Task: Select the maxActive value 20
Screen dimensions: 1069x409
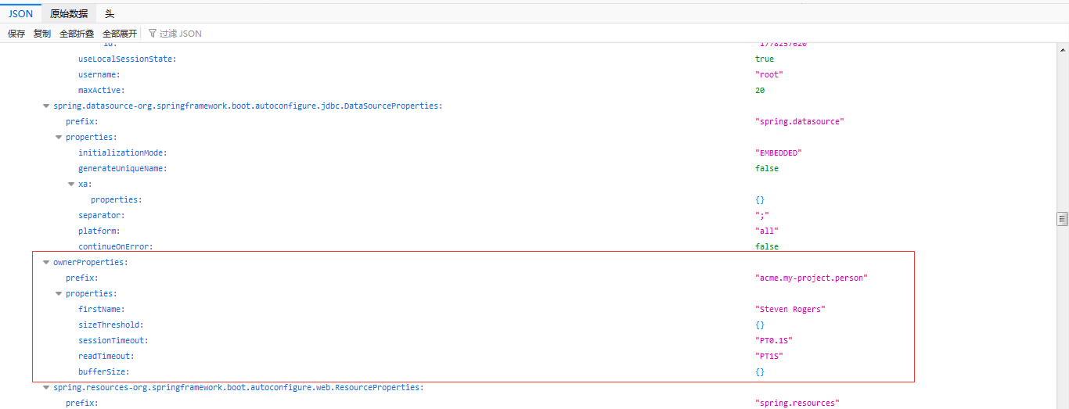Action: [760, 90]
